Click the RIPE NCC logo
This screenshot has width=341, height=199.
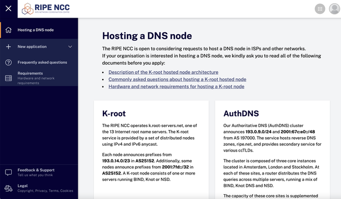tap(46, 9)
